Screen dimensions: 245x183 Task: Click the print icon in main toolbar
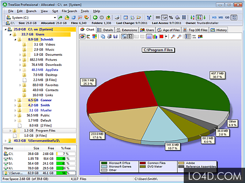tap(117, 18)
